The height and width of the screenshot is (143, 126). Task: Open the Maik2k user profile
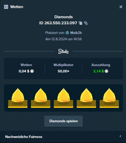coord(76,33)
